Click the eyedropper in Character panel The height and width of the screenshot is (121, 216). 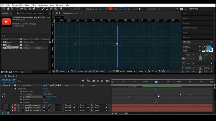click(x=204, y=47)
